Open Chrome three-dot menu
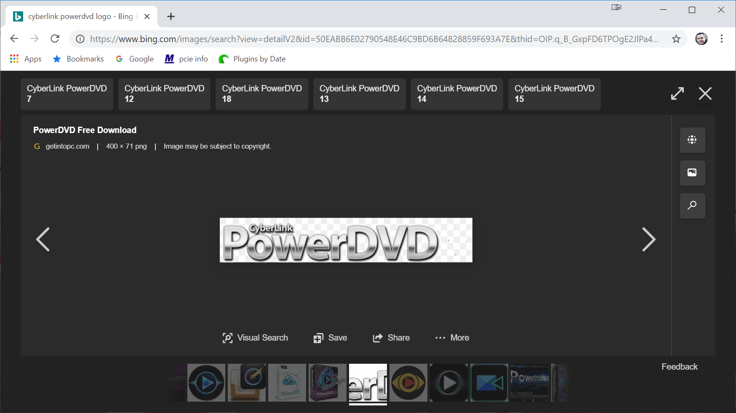 coord(722,39)
